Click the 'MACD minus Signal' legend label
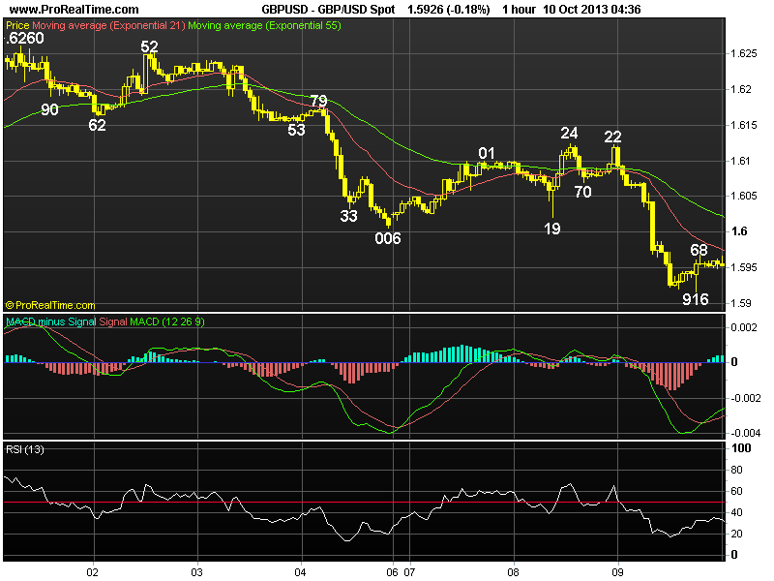774x581 pixels. (51, 321)
